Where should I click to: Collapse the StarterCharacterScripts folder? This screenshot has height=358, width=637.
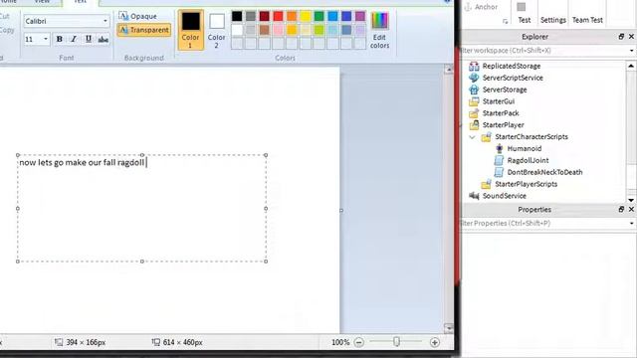[472, 137]
